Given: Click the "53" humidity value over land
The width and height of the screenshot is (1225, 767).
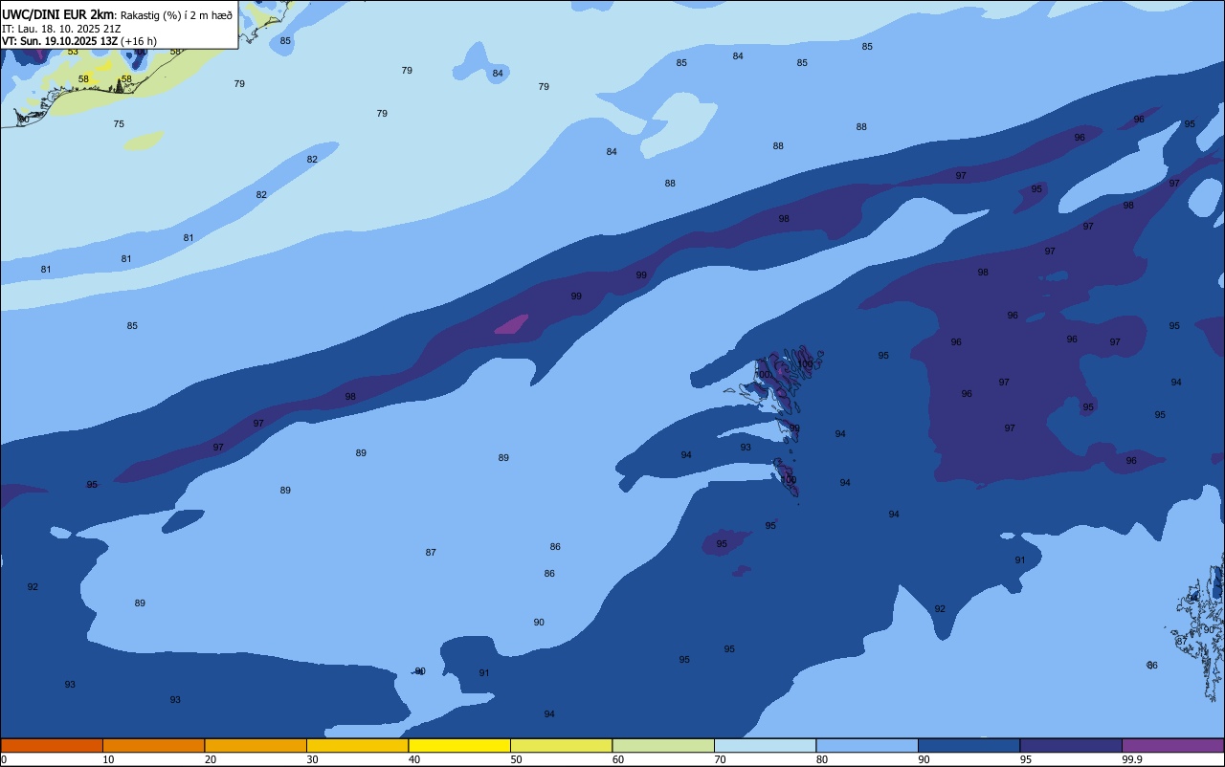Looking at the screenshot, I should [x=73, y=52].
